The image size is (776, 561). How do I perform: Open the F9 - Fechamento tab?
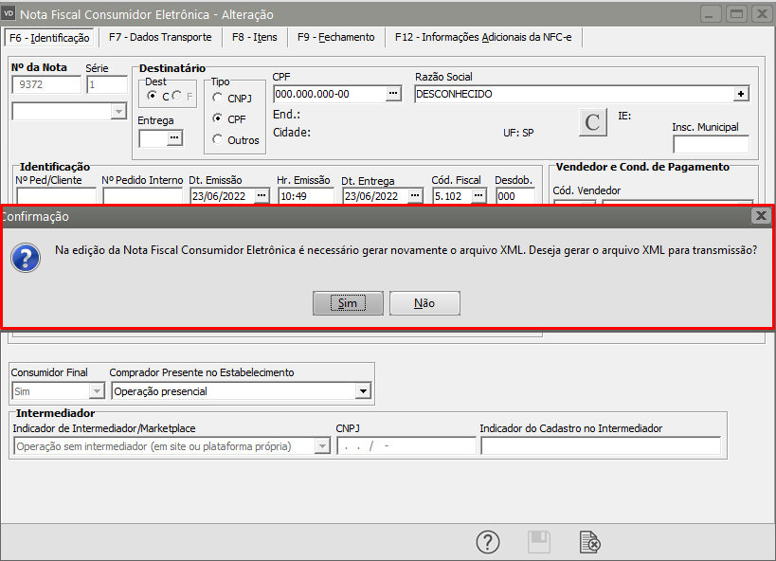pyautogui.click(x=335, y=37)
